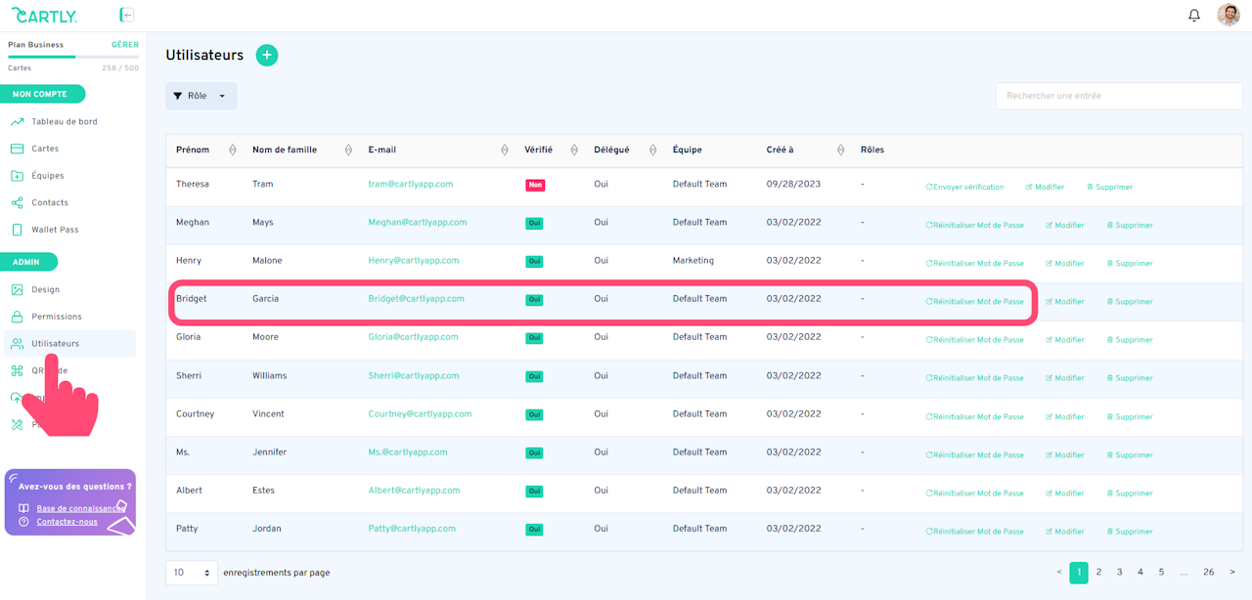Viewport: 1252px width, 600px height.
Task: Open Design admin page
Action: tap(45, 289)
